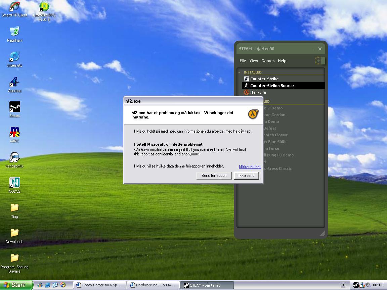Open the Steam File menu

(x=243, y=61)
